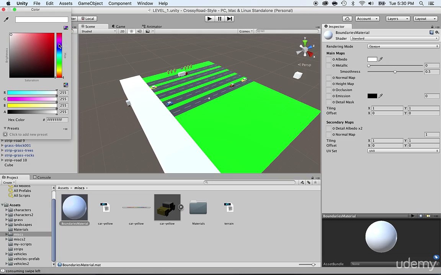Click the Albedo white color swatch
441x275 pixels.
tap(372, 59)
